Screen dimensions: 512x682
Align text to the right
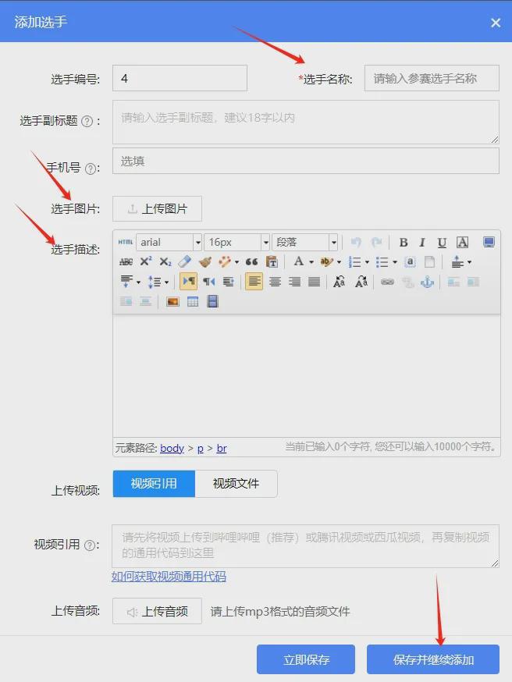(x=294, y=282)
